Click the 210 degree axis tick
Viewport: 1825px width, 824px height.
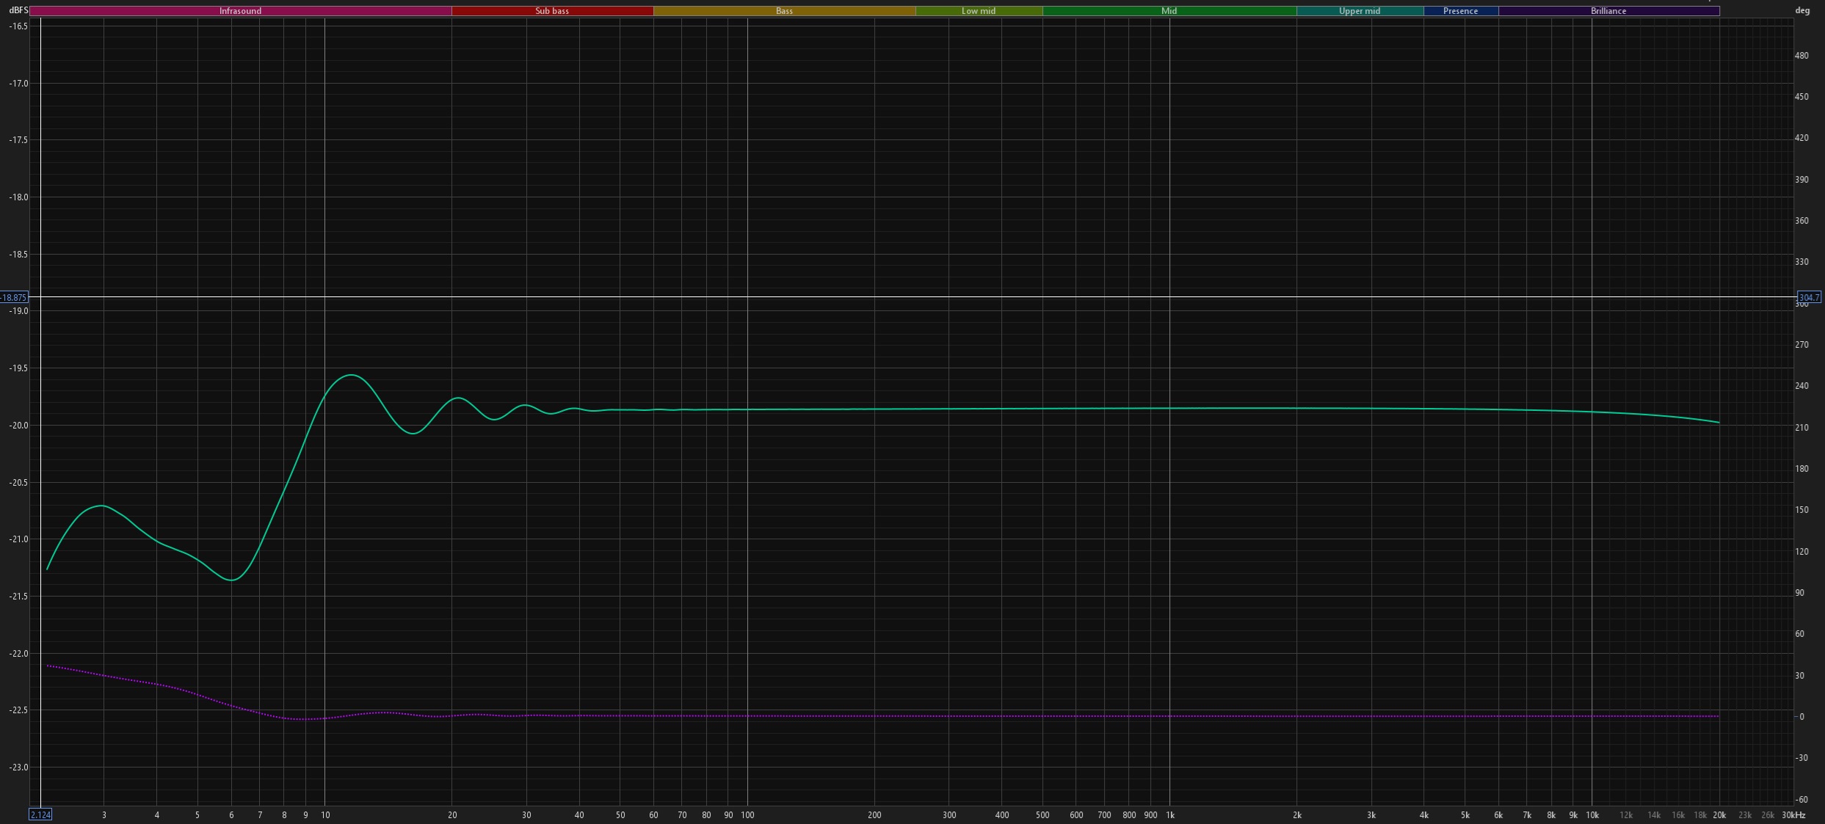[x=1802, y=428]
